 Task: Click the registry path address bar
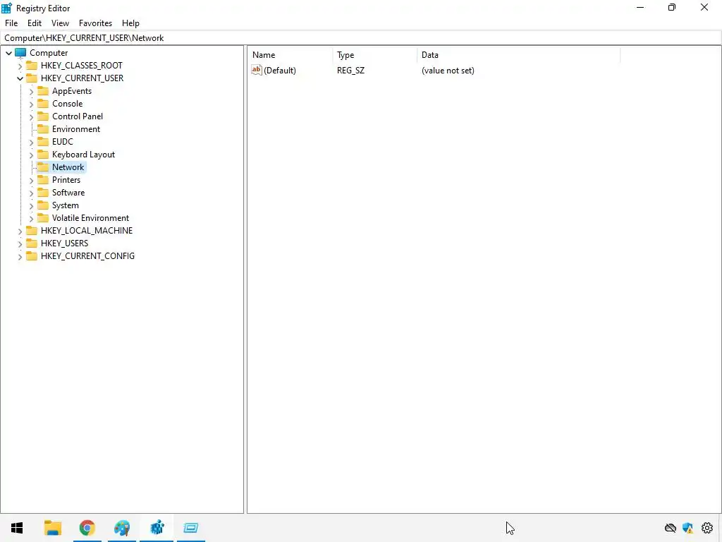click(361, 38)
